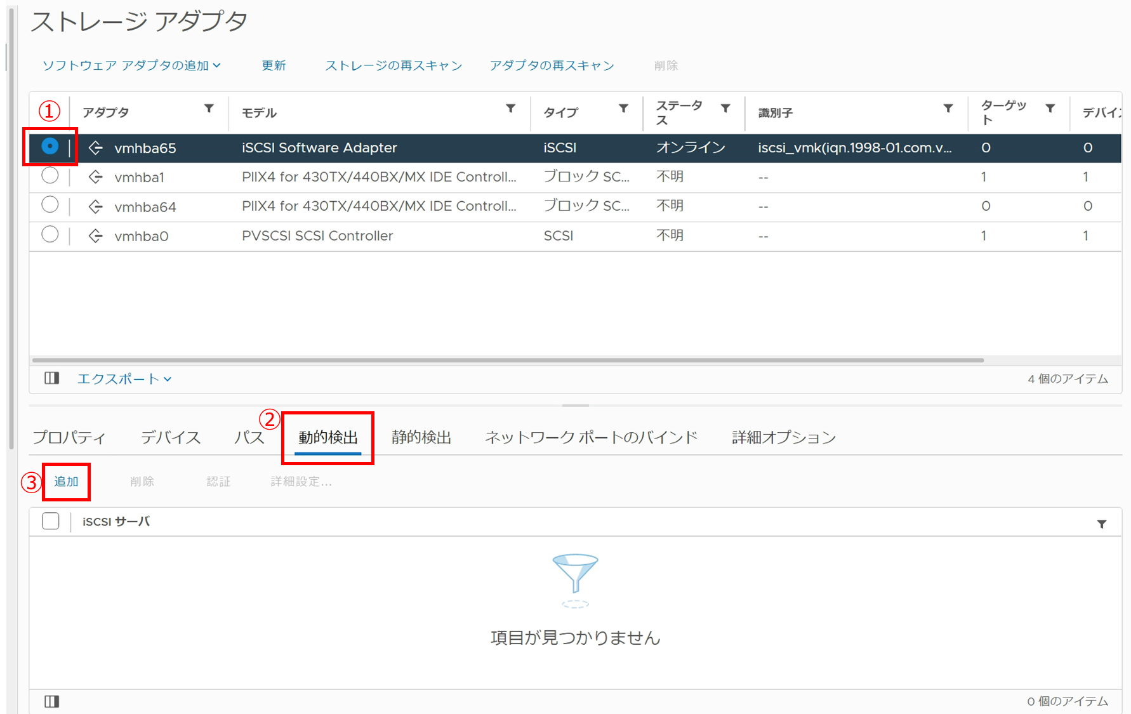Open the エクスポート dropdown menu
Image resolution: width=1131 pixels, height=714 pixels.
tap(124, 379)
